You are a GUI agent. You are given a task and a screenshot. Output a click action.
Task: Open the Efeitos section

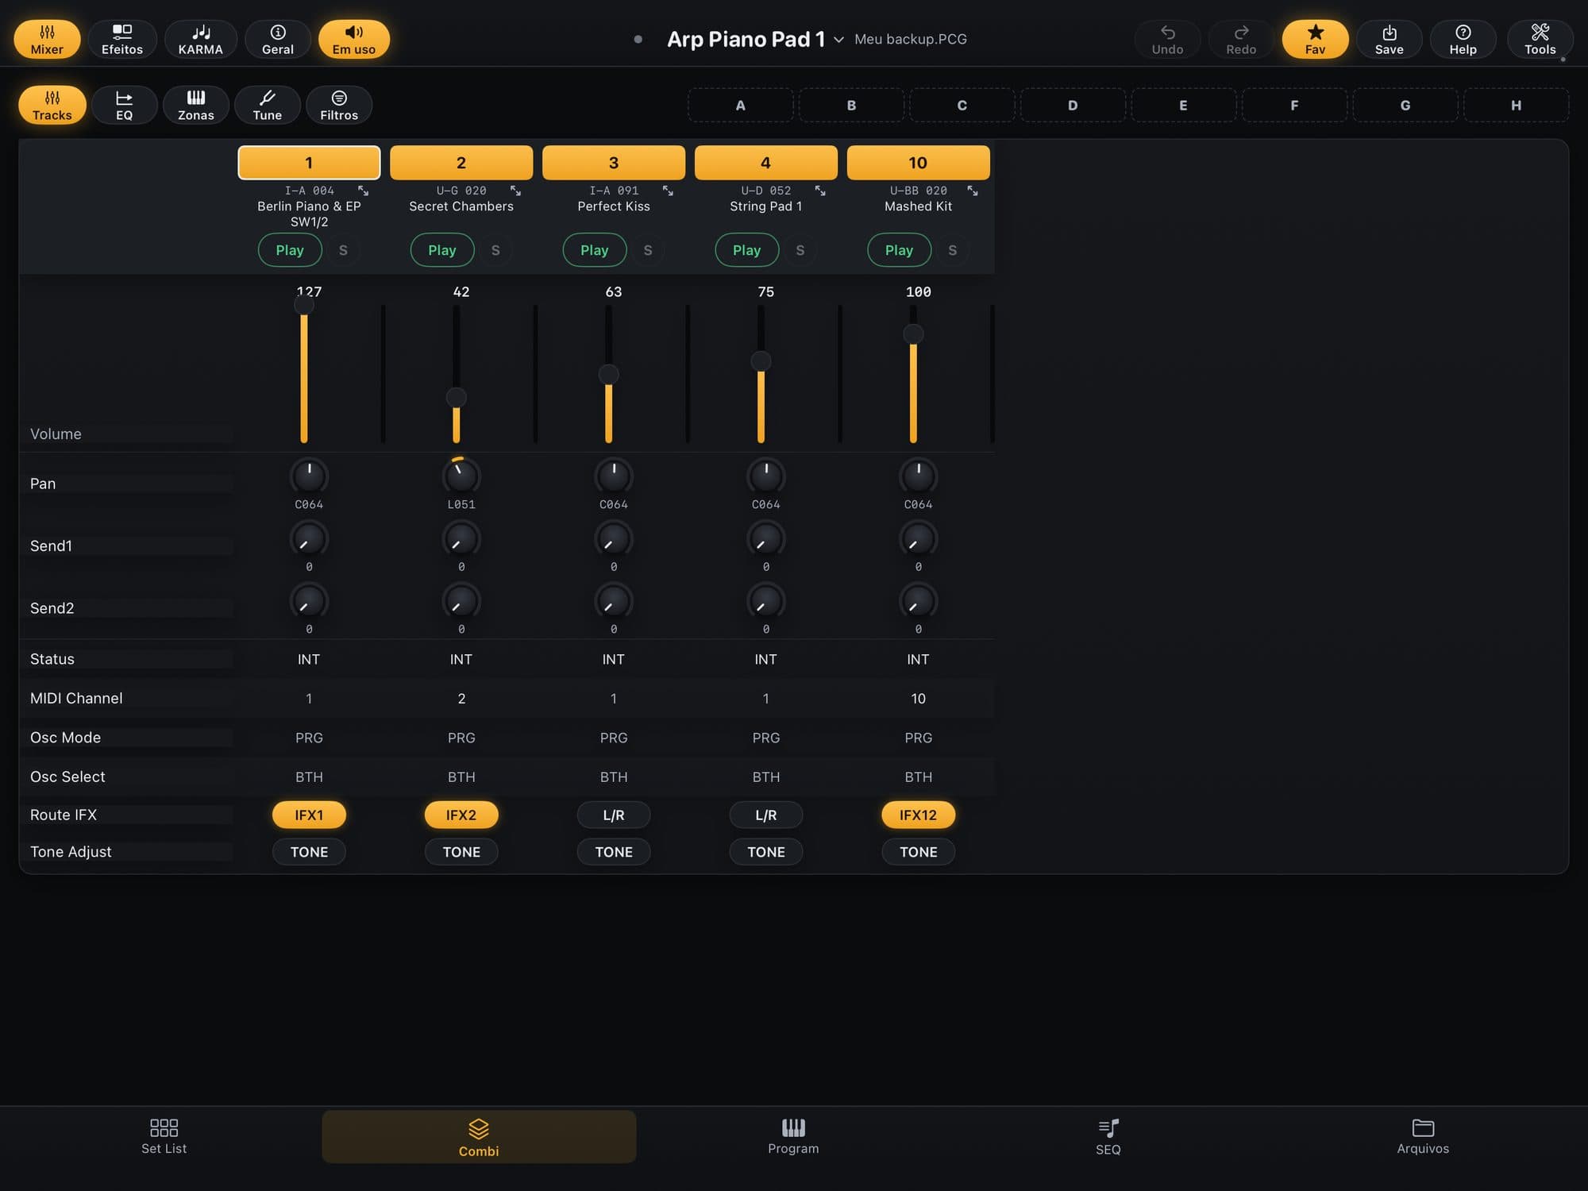[122, 39]
